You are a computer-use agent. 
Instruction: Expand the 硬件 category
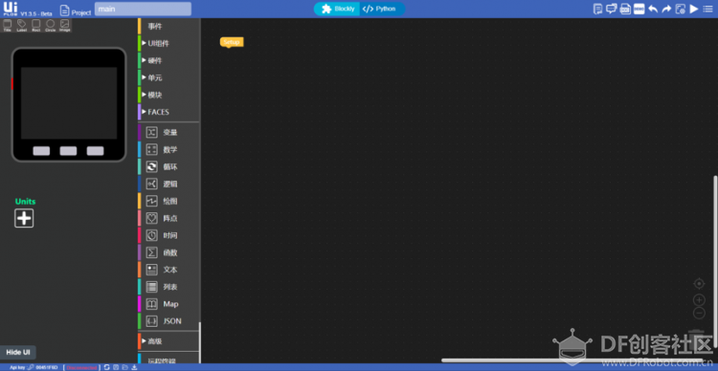(168, 60)
